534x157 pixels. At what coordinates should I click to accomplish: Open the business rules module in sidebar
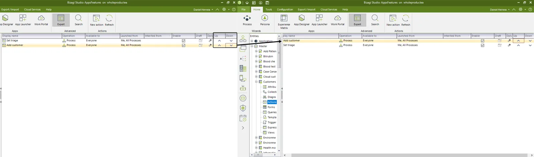(243, 58)
